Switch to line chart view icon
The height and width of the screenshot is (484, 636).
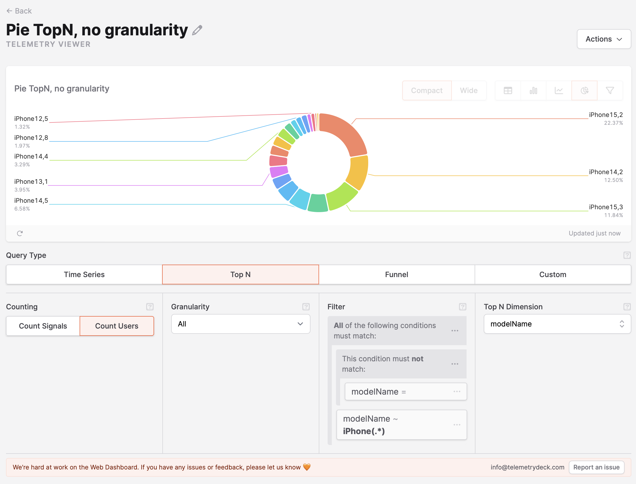coord(559,90)
